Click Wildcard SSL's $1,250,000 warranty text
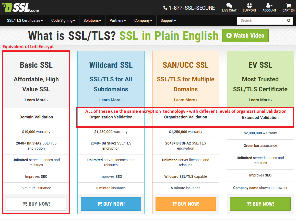The height and width of the screenshot is (222, 296). click(x=111, y=132)
